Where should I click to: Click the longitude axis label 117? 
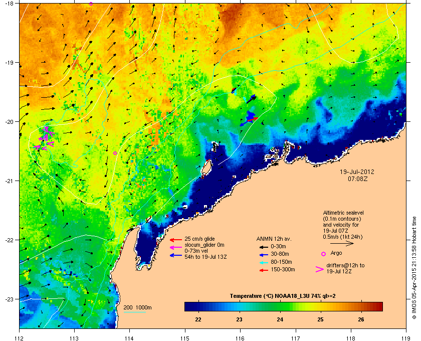pyautogui.click(x=296, y=338)
